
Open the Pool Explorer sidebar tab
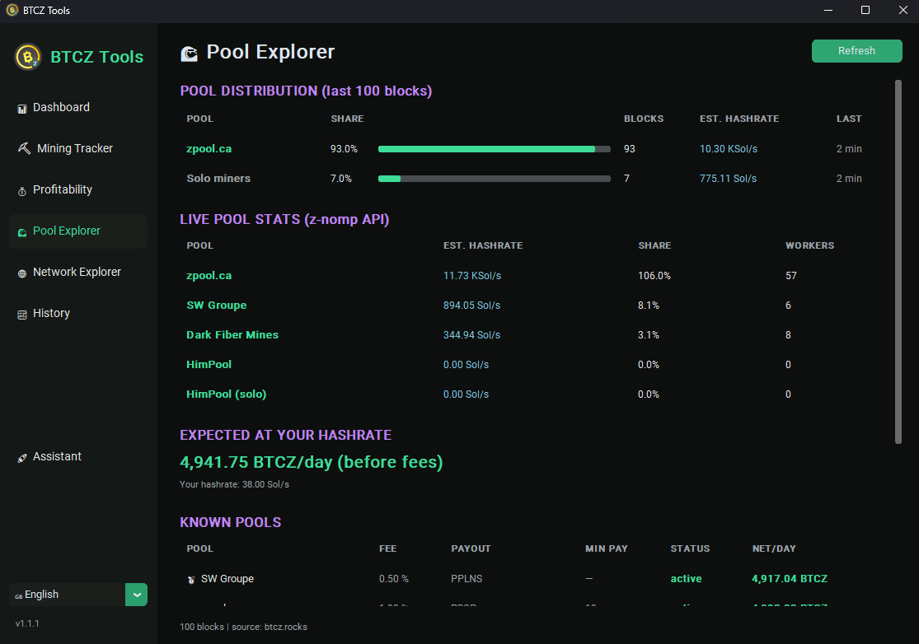[x=78, y=231]
